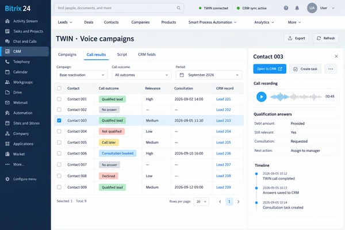This screenshot has height=230, width=345.
Task: Open Products in the top menu
Action: coord(168,22)
